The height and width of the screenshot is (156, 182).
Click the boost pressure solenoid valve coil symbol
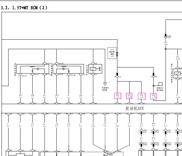177,74
